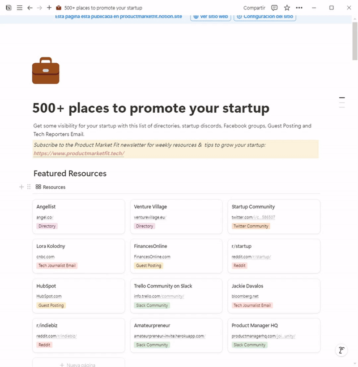The height and width of the screenshot is (367, 358).
Task: Maximize the Notion window
Action: pyautogui.click(x=332, y=8)
